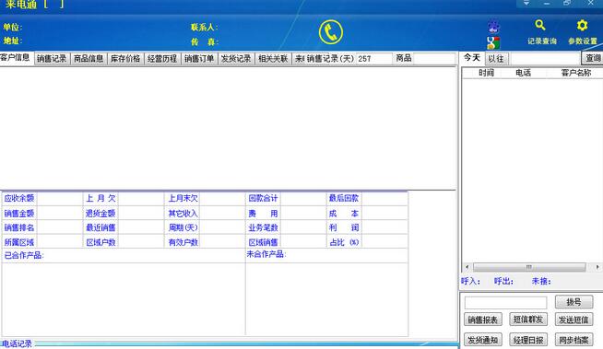Click the 电话 column header
The width and height of the screenshot is (603, 349).
pos(523,73)
